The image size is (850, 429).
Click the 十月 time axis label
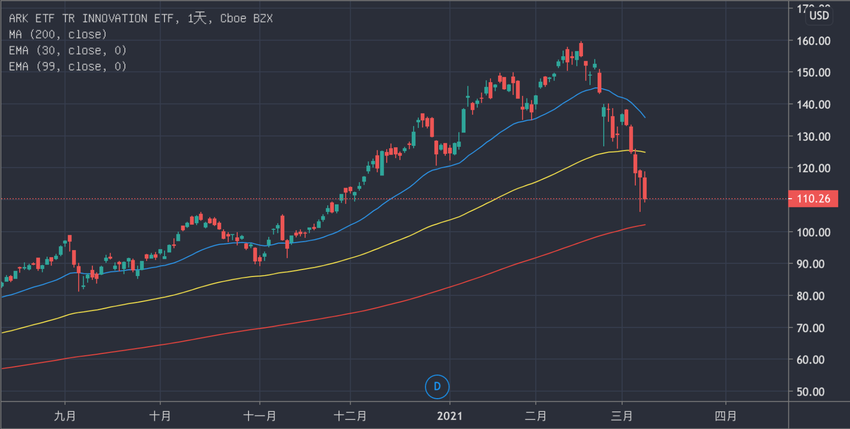point(160,416)
